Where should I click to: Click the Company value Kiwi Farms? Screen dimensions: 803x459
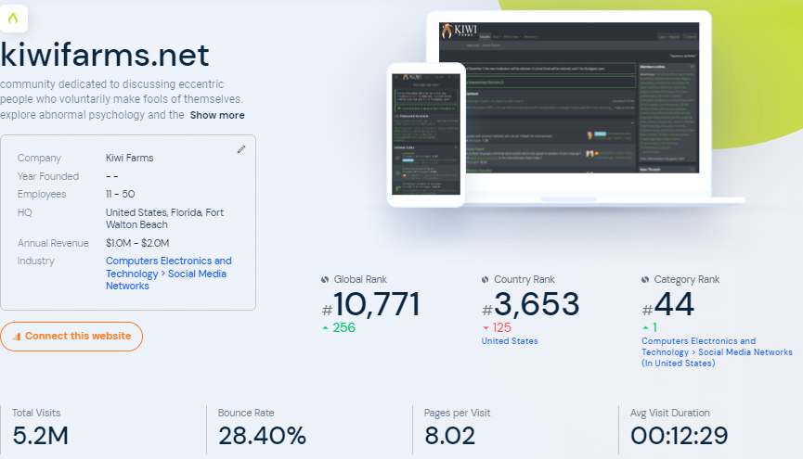pos(130,158)
